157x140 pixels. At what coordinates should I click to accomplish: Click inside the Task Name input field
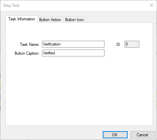click(x=73, y=44)
